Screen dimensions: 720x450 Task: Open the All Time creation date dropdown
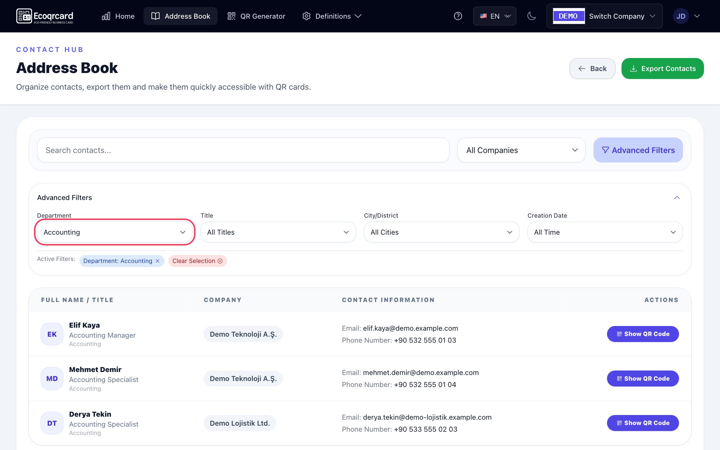(x=605, y=232)
